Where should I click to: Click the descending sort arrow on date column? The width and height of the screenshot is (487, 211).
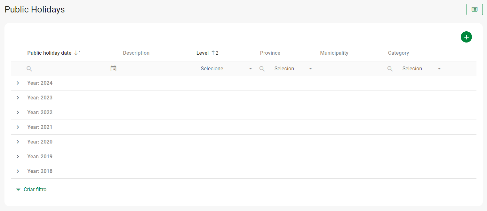76,53
